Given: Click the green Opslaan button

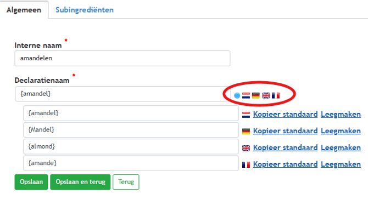Looking at the screenshot, I should pyautogui.click(x=31, y=182).
